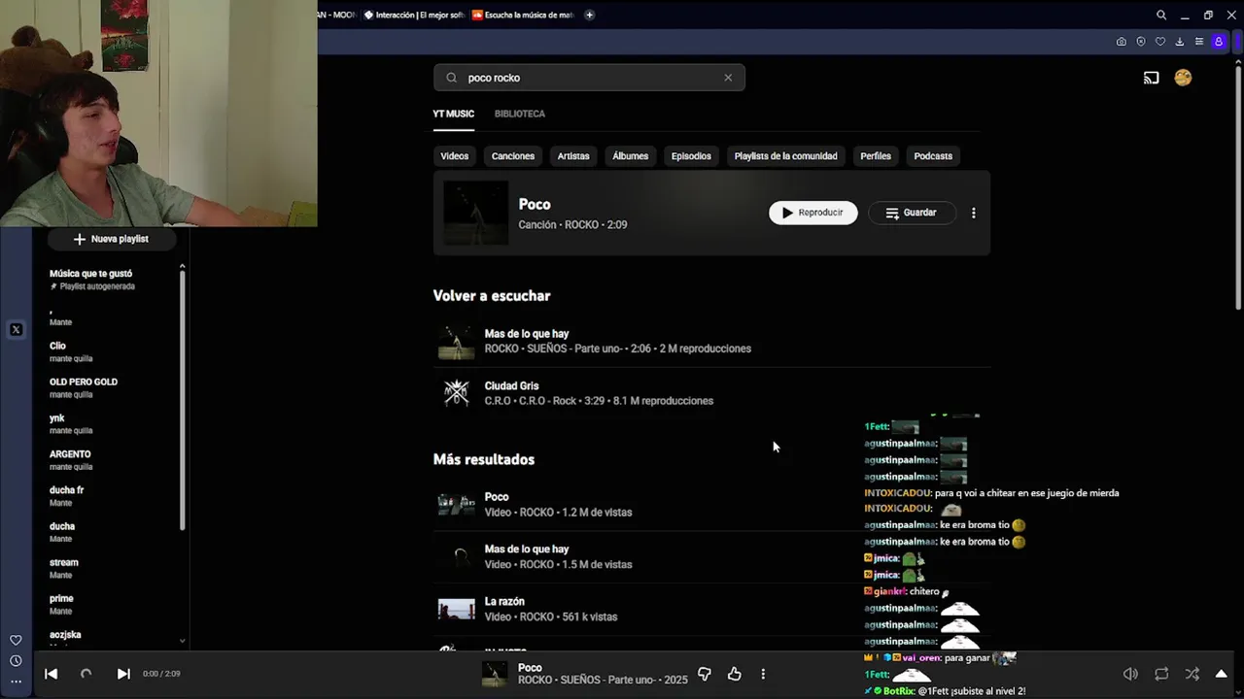The image size is (1244, 699).
Task: Dislike the playing song Poco
Action: pyautogui.click(x=705, y=674)
